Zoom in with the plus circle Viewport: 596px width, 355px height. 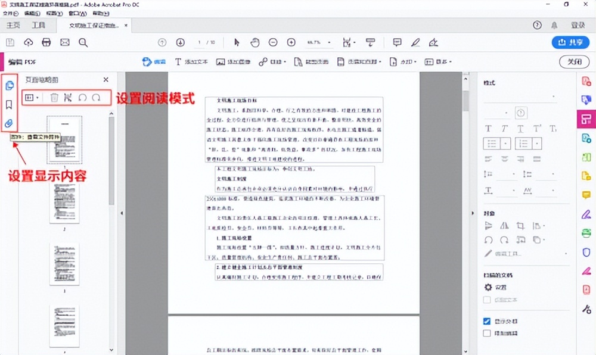(291, 42)
